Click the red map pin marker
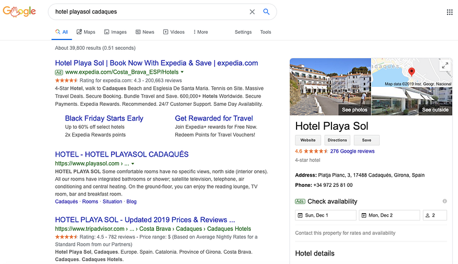The width and height of the screenshot is (458, 264). (411, 71)
